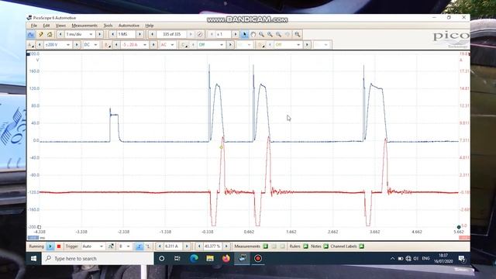This screenshot has width=496, height=279.
Task: Go to previous waveform buffer
Action: coord(153,34)
